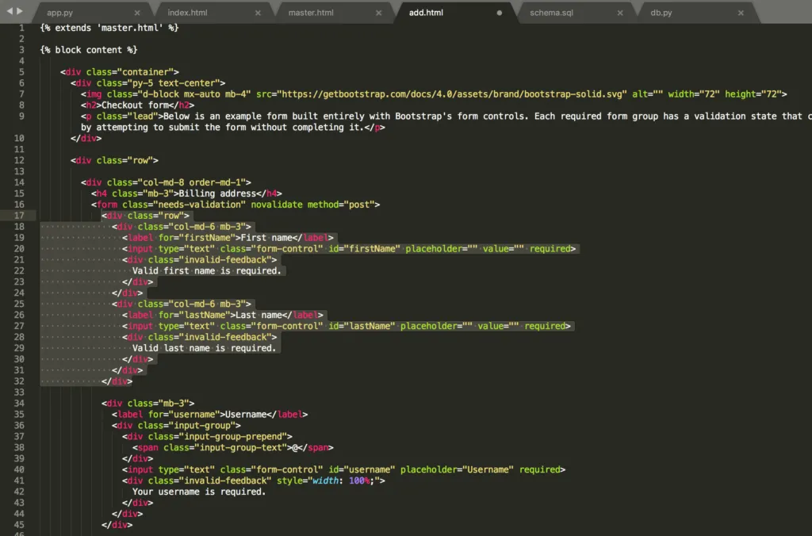Screen dimensions: 812x536
Task: Close the master.html tab
Action: (x=378, y=13)
